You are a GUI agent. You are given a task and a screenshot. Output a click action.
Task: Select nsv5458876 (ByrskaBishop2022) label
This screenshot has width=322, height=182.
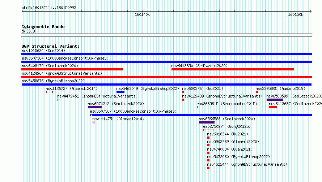[x=53, y=81]
